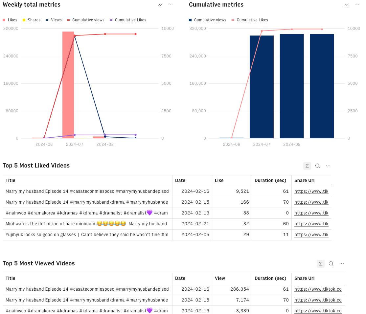Open chart view icon on Weekly total metrics

(160, 5)
